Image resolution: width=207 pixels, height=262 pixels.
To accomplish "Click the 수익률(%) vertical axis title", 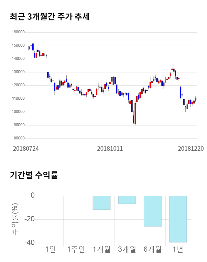I will coord(15,219).
